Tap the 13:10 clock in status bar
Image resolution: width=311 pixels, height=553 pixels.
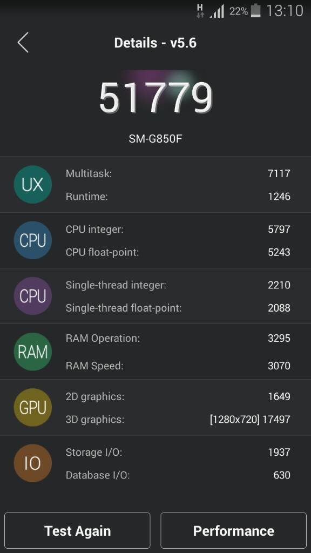[285, 11]
